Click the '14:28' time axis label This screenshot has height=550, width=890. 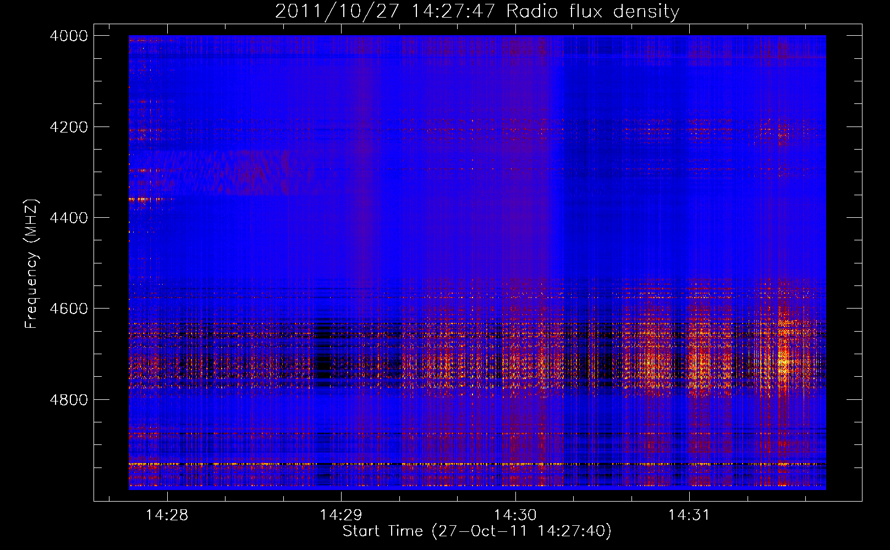(x=167, y=515)
